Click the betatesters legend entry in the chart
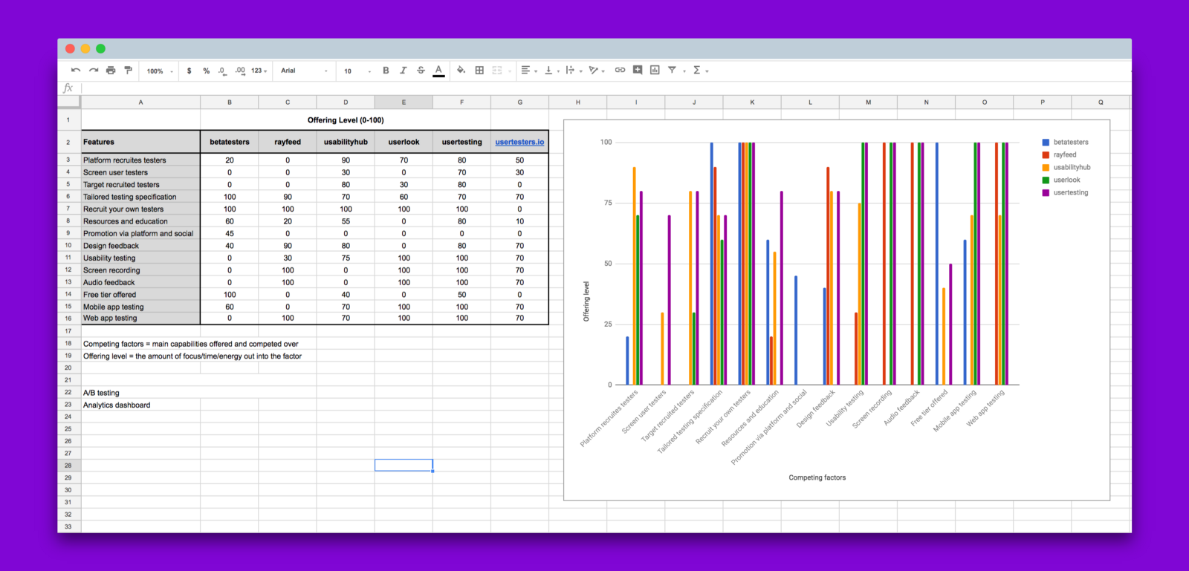The width and height of the screenshot is (1189, 571). pyautogui.click(x=1065, y=142)
